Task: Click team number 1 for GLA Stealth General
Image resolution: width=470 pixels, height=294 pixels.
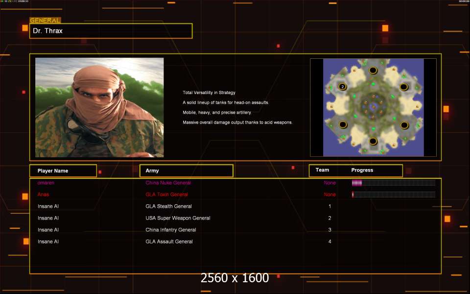Action: [329, 206]
